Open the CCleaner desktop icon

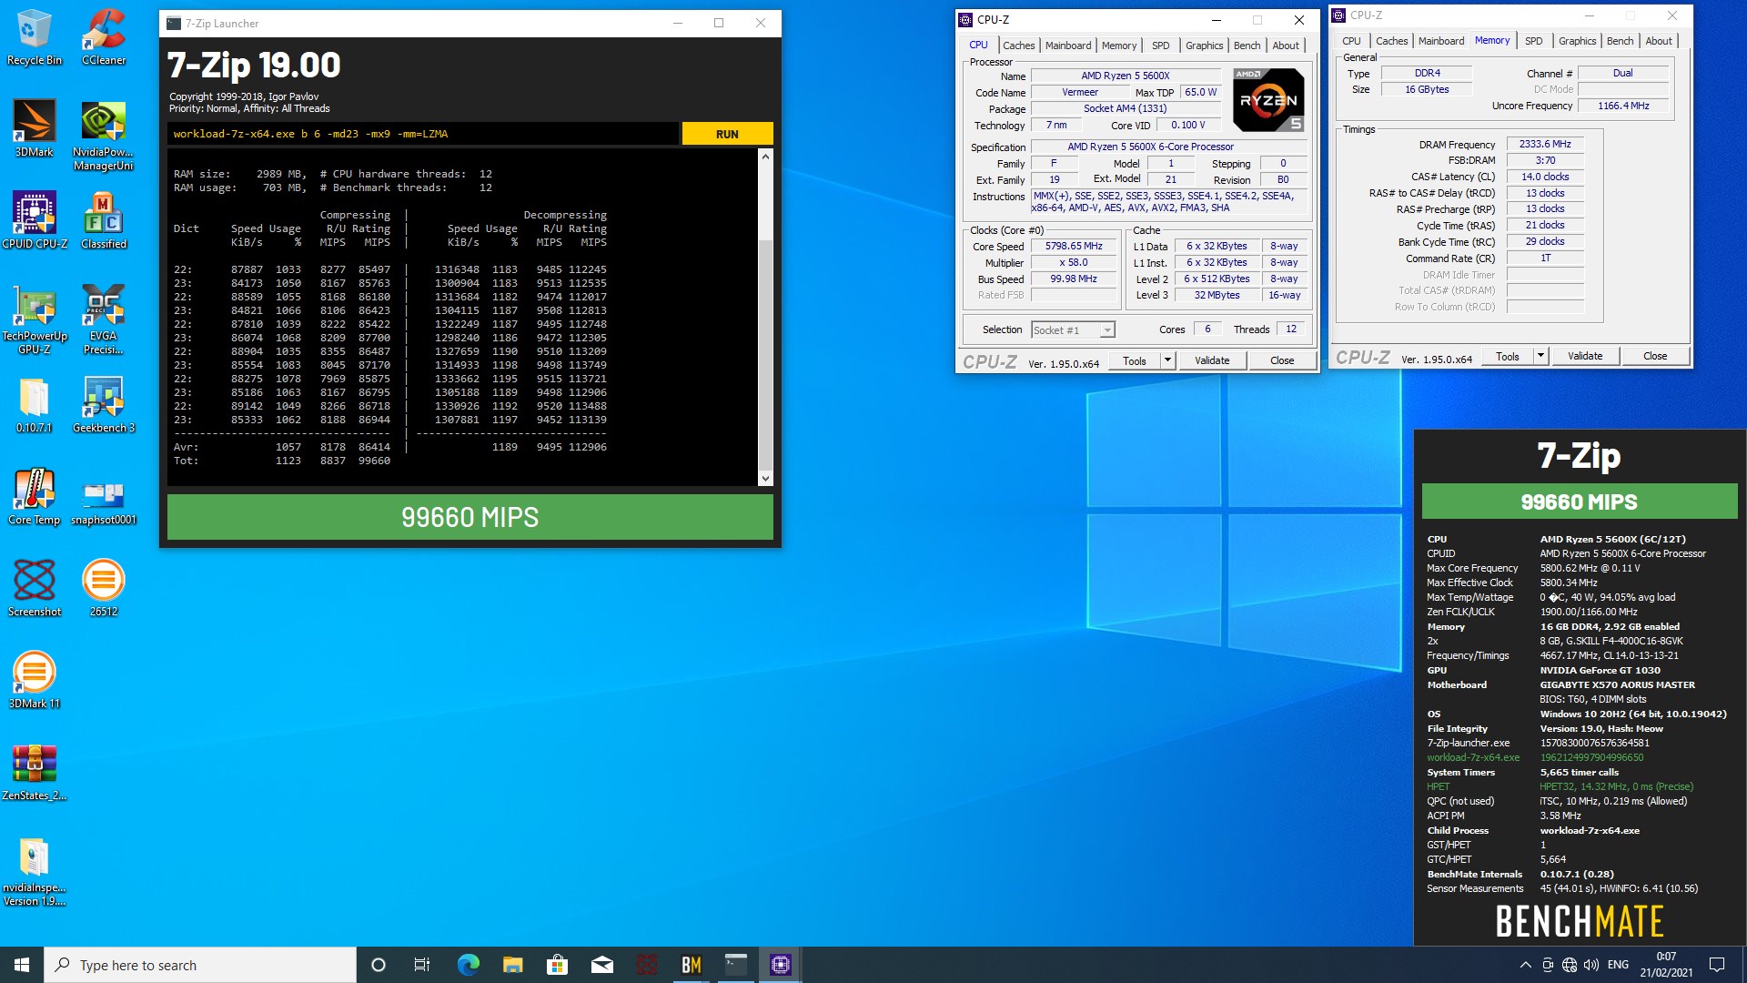point(104,36)
